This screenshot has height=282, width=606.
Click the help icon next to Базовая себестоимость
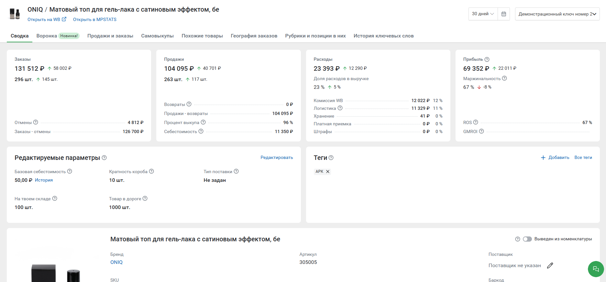[70, 171]
